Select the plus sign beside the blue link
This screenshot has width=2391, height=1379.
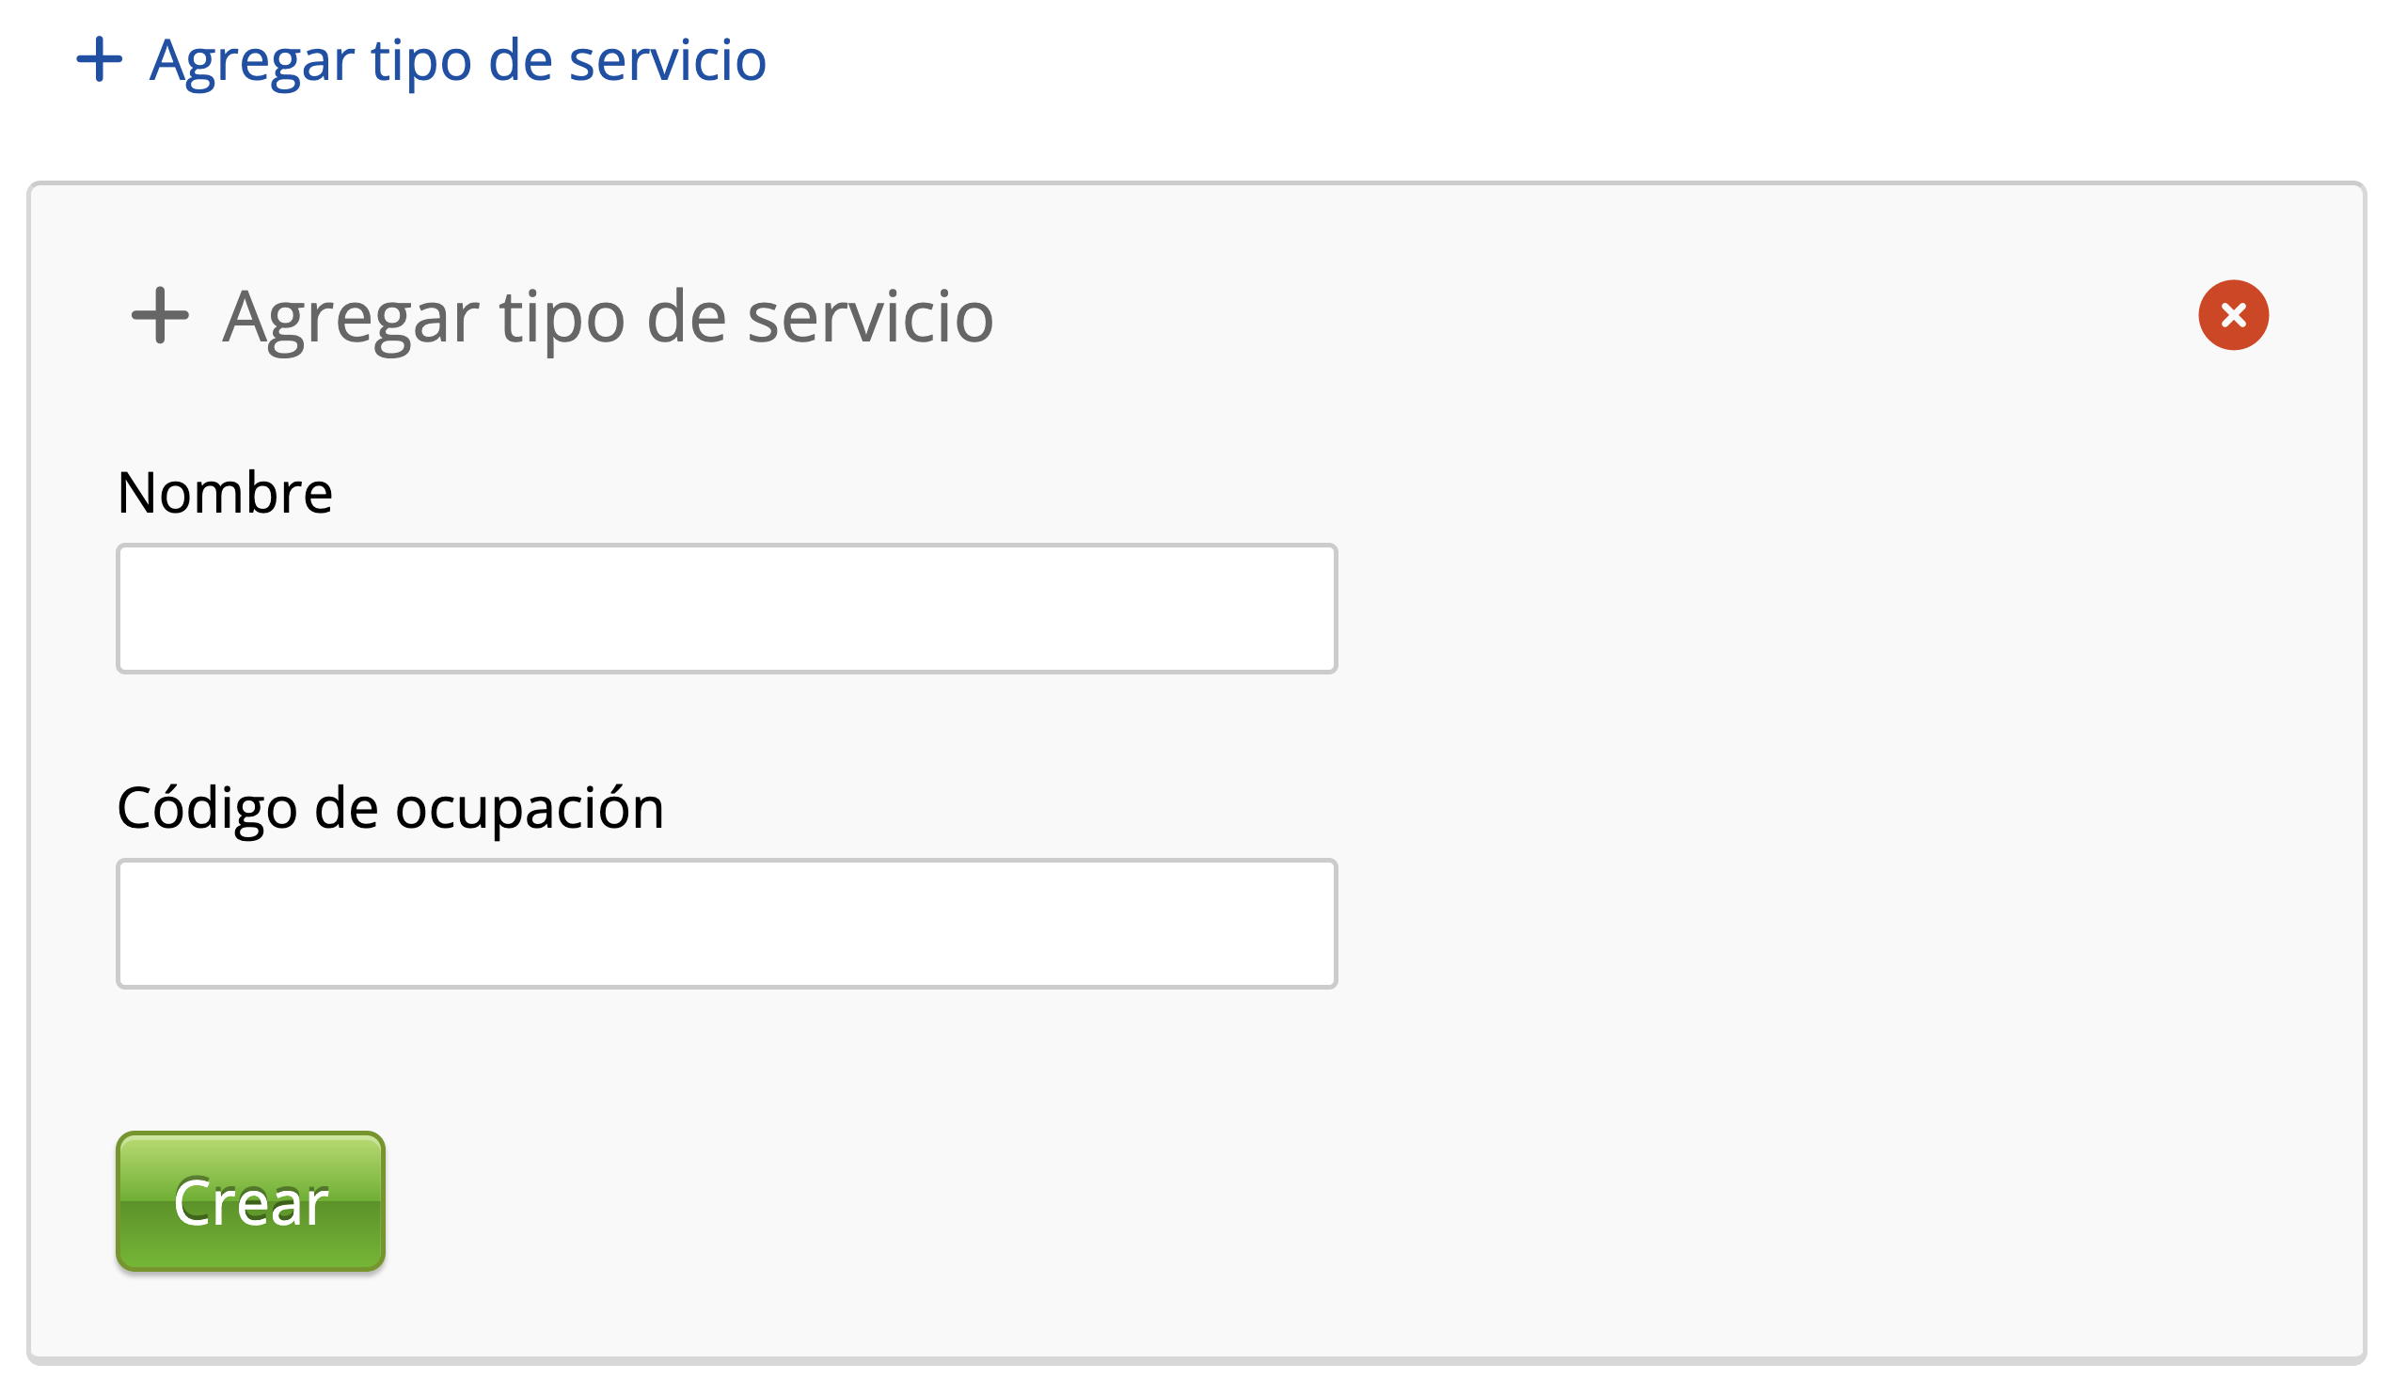click(100, 59)
